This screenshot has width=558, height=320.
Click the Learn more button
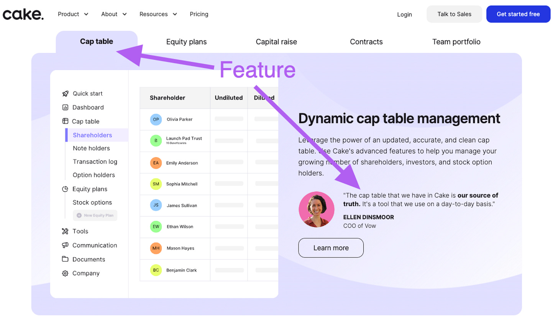tap(331, 248)
